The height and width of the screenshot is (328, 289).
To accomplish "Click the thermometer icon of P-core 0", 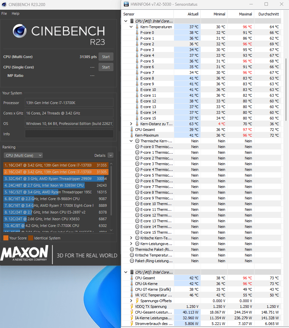I will tap(137, 33).
